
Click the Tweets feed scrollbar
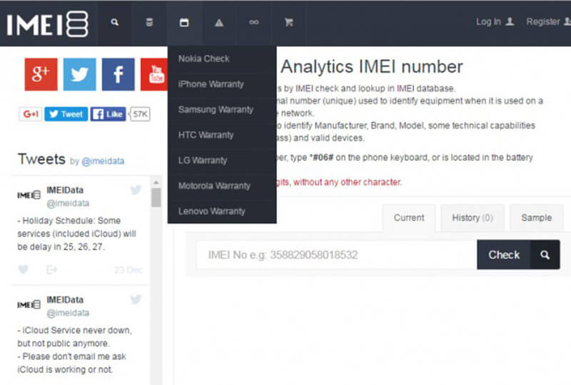[x=156, y=192]
